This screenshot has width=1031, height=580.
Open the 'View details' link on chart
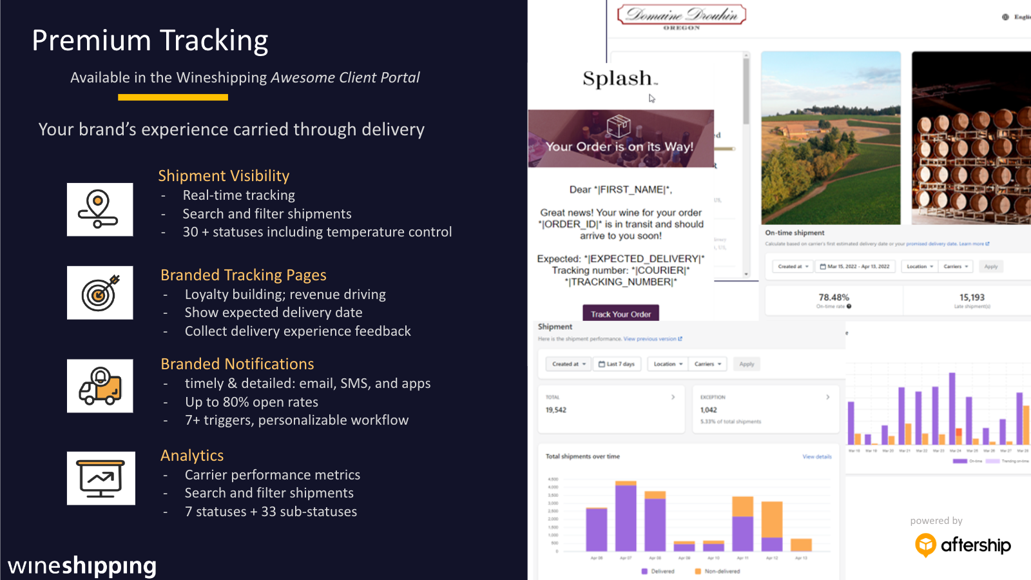tap(816, 457)
